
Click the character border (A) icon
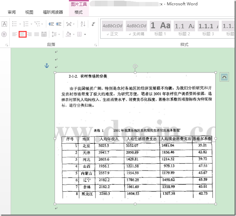(x=4, y=24)
